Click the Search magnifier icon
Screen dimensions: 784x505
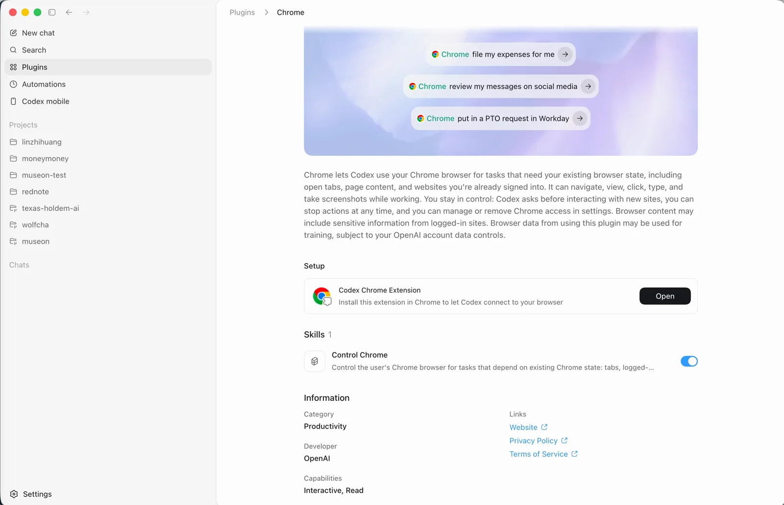click(13, 50)
